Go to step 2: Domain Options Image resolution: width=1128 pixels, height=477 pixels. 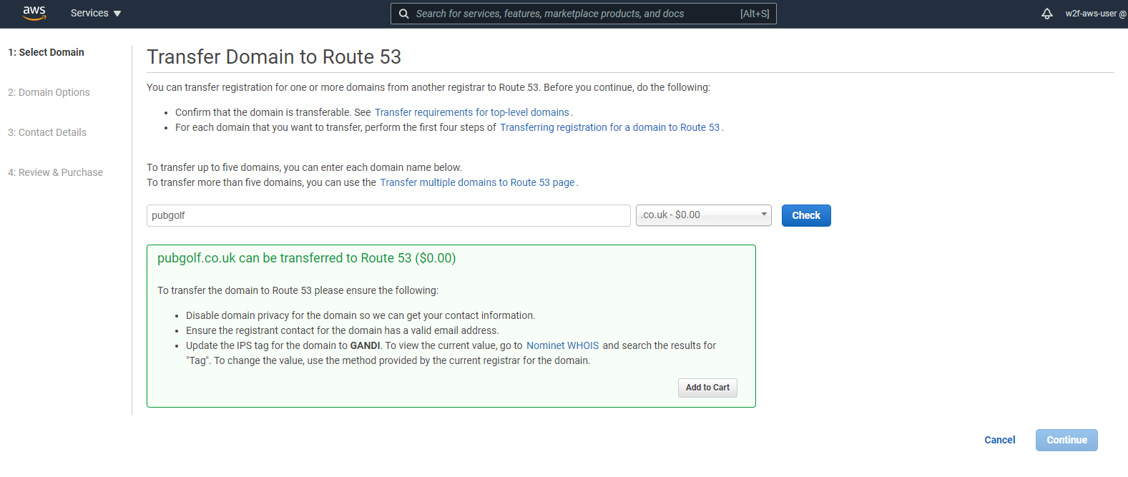coord(49,92)
